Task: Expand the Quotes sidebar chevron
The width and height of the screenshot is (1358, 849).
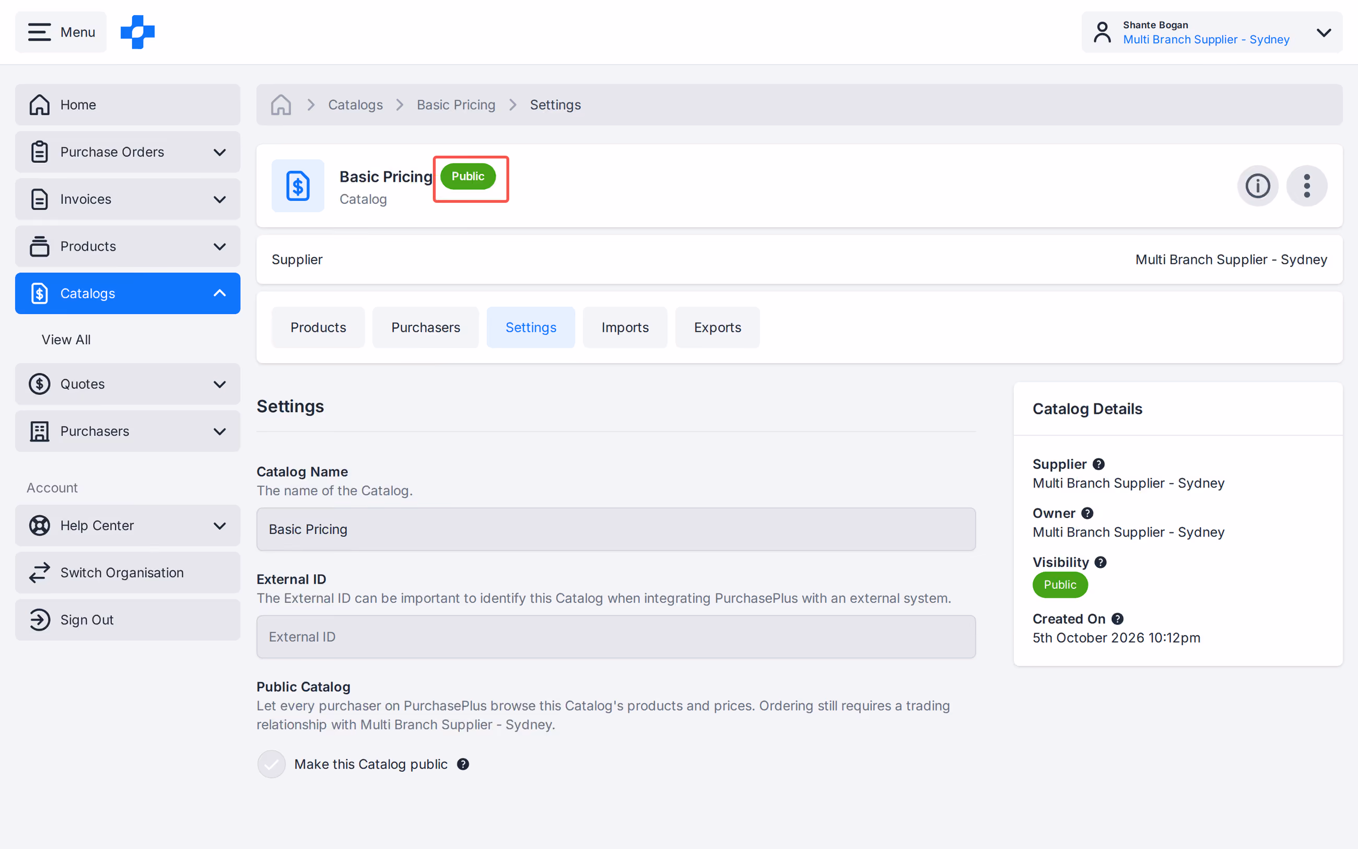Action: [x=219, y=384]
